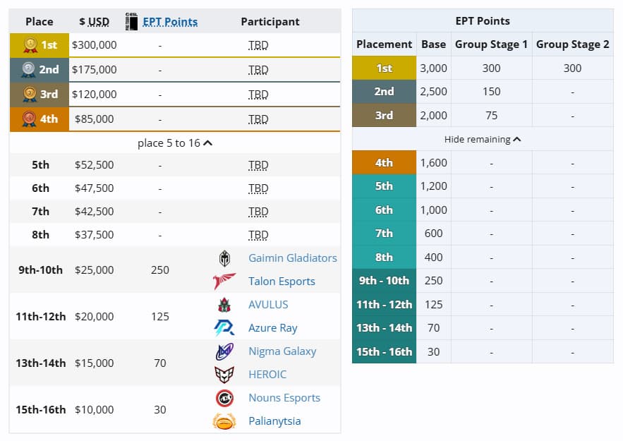Viewport: 623px width, 441px height.
Task: Click the 'Participant' column header
Action: pos(270,21)
